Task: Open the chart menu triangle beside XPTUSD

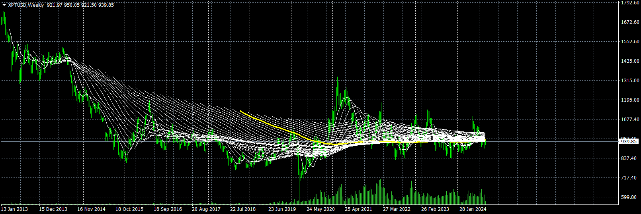Action: (4, 5)
